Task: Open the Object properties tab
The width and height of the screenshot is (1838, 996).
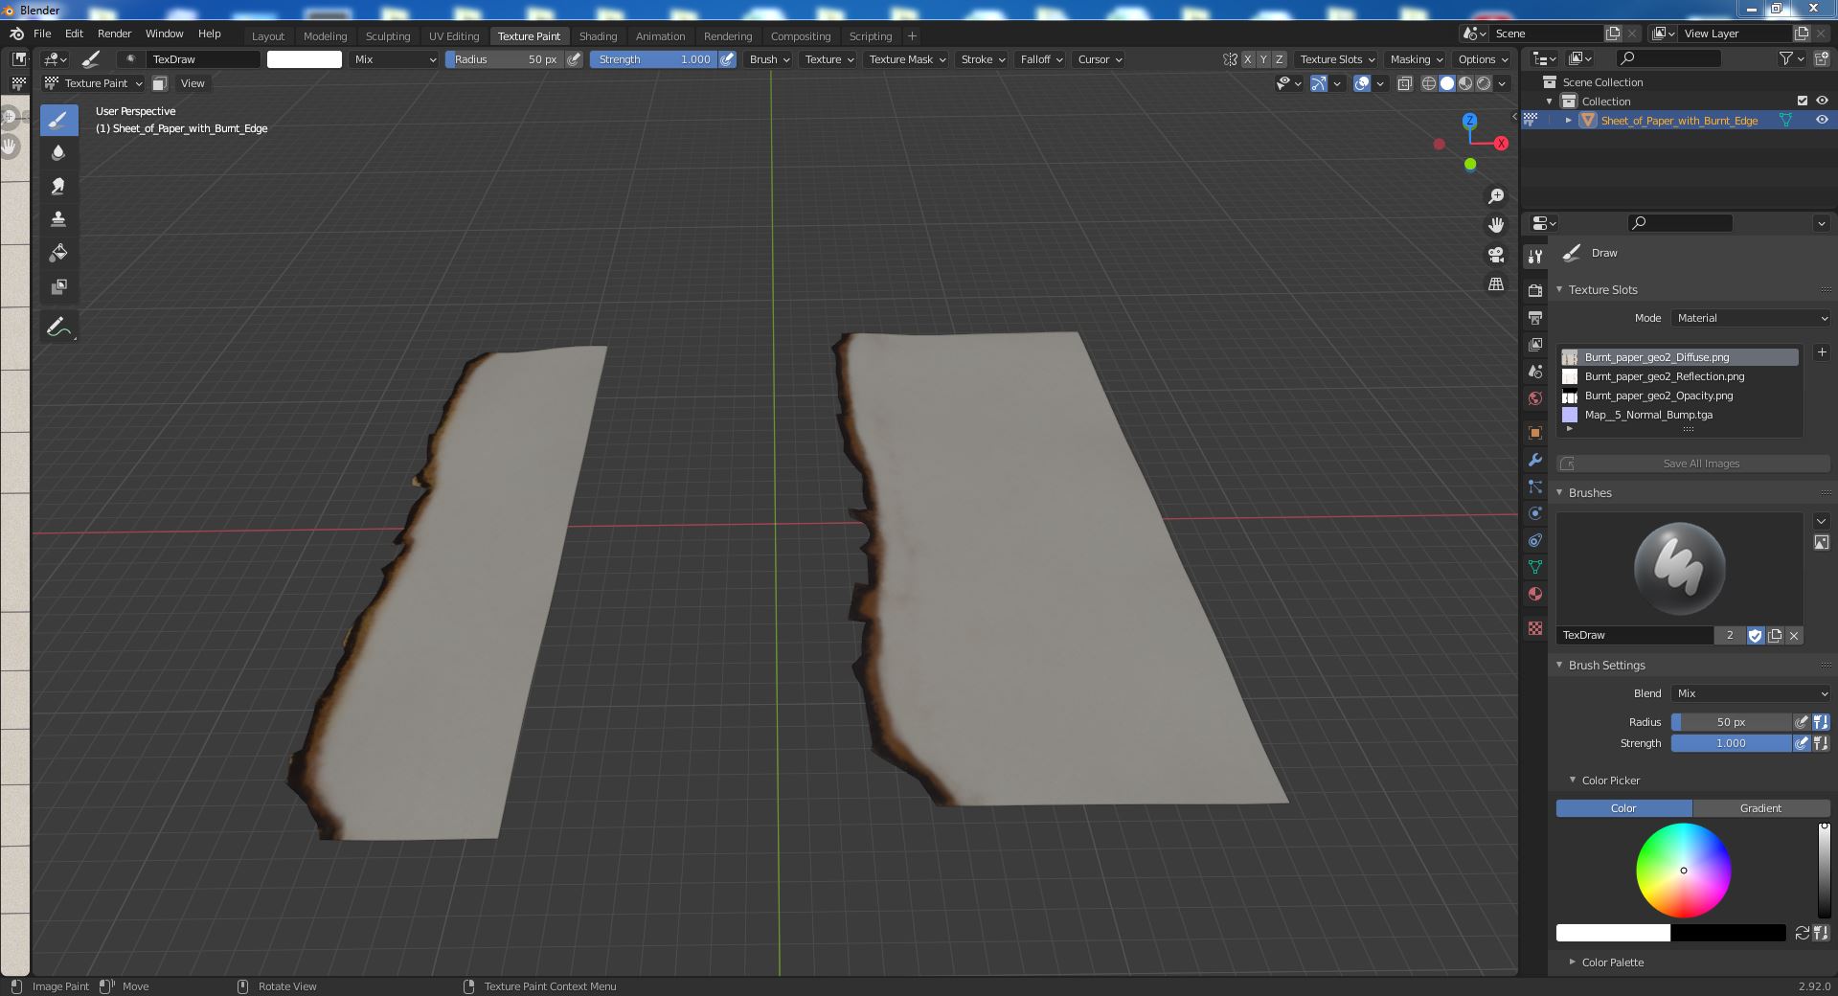Action: click(1535, 433)
